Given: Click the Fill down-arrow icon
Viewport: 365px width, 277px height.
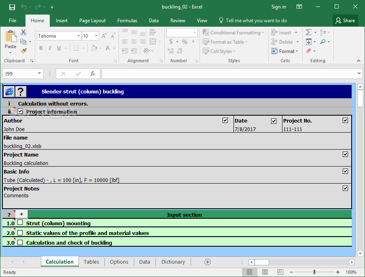Looking at the screenshot, I should [309, 42].
